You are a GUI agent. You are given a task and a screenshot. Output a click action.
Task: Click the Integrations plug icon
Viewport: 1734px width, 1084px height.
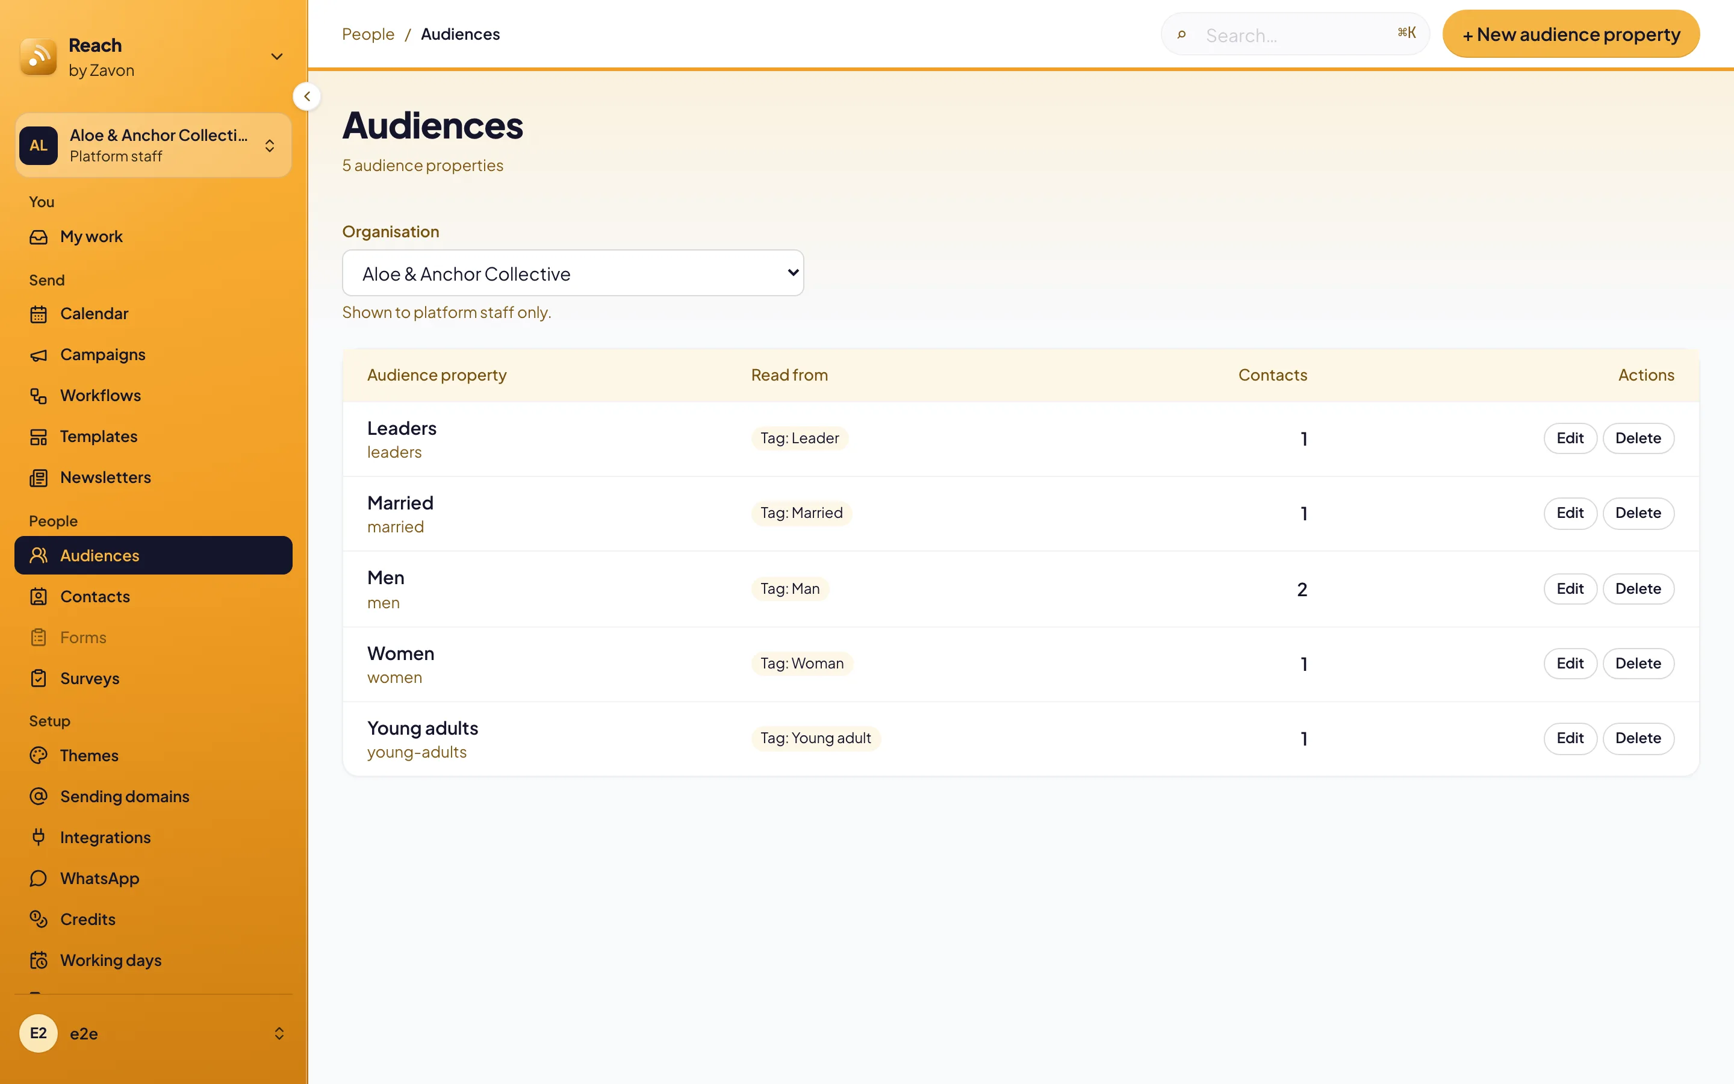[39, 837]
